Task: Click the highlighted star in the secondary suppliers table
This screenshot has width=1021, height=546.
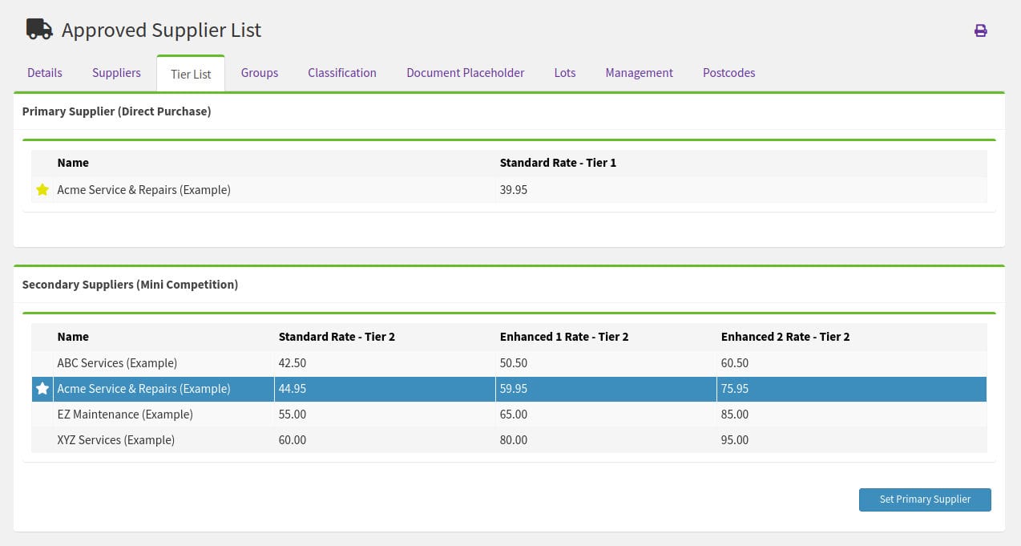Action: click(42, 388)
